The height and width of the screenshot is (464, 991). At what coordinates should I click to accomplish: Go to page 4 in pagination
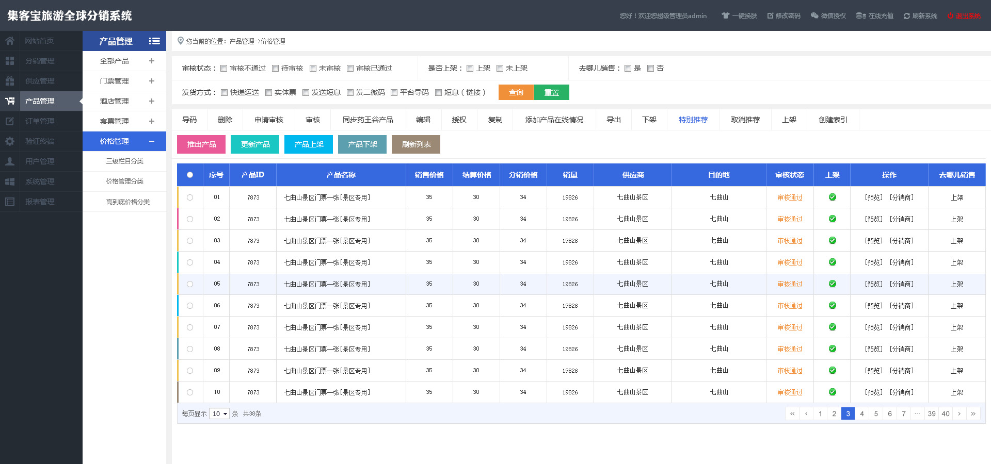click(x=862, y=413)
